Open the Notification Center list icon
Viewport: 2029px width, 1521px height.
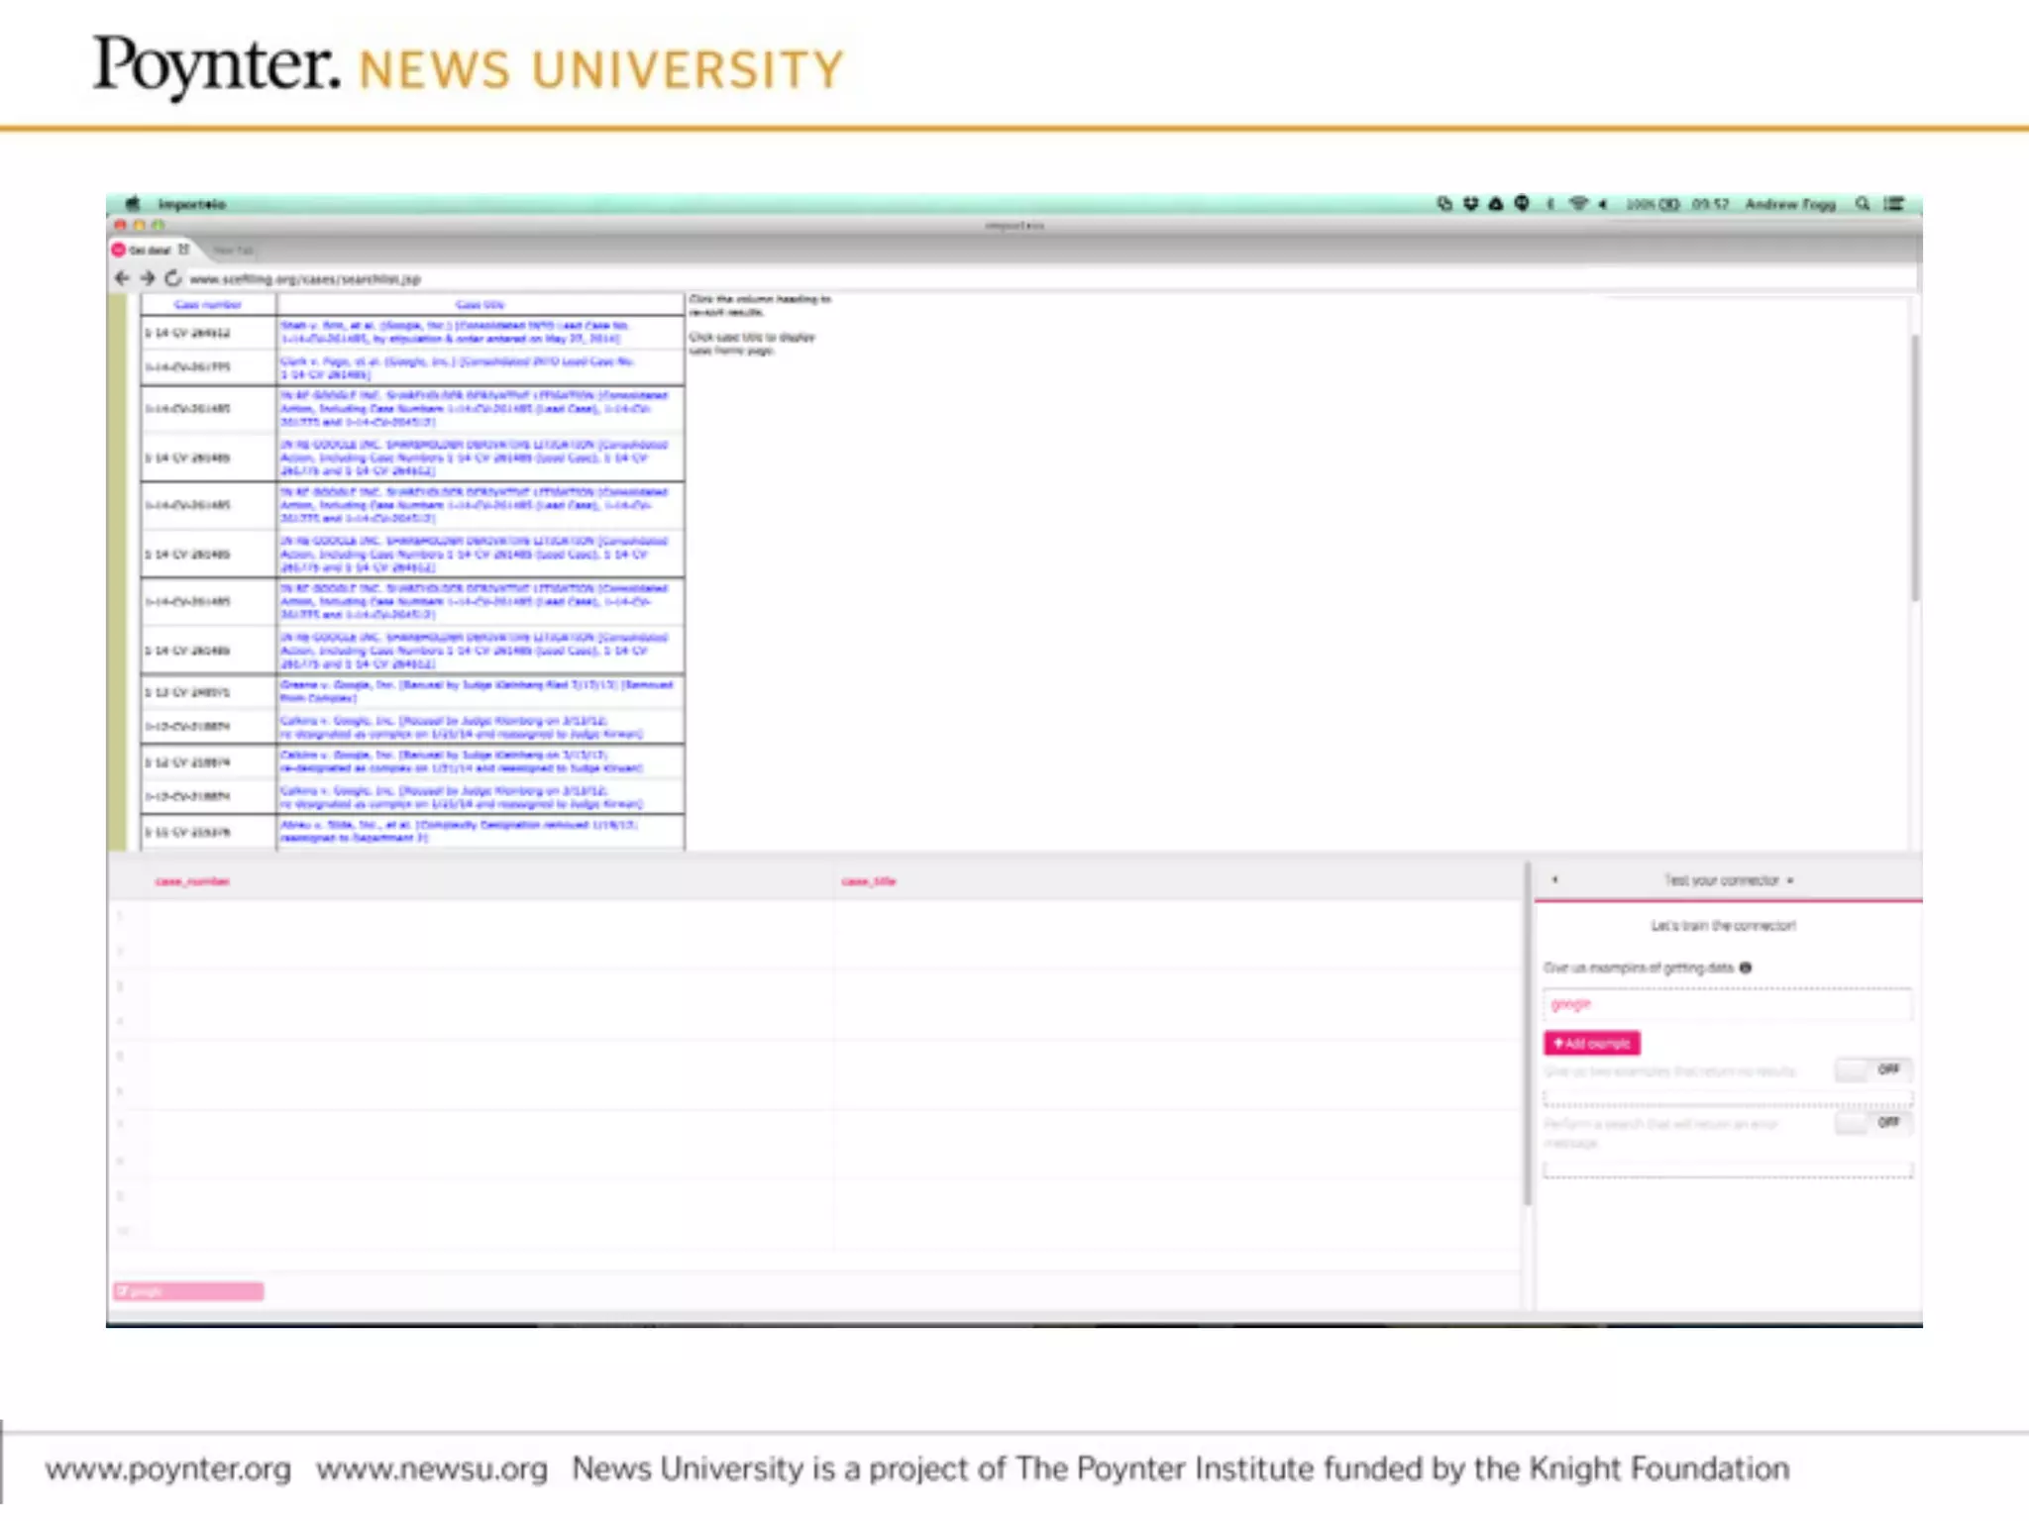1894,204
